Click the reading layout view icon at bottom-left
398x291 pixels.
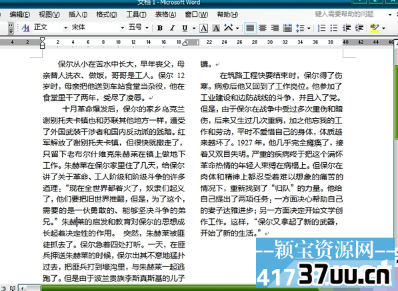pyautogui.click(x=13, y=288)
